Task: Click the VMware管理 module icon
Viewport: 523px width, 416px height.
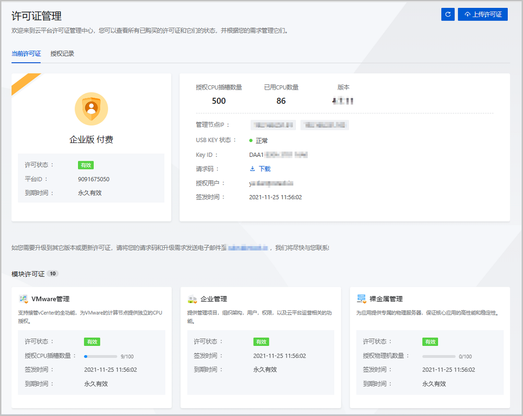Action: [24, 299]
